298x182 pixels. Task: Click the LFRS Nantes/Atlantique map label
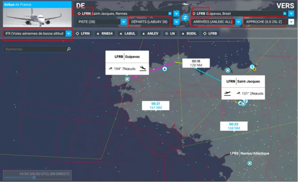tap(250, 153)
